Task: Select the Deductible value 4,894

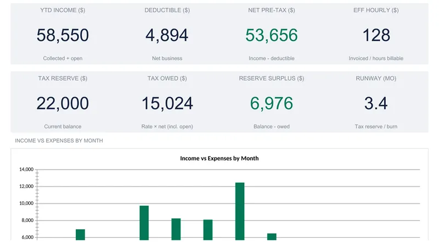Action: tap(167, 35)
